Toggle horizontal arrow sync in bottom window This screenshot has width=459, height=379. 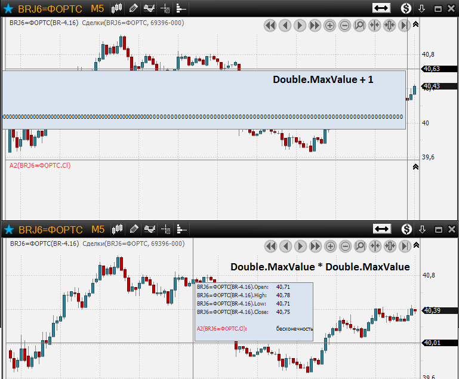tap(381, 229)
